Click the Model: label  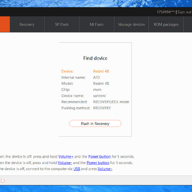pos(67,83)
